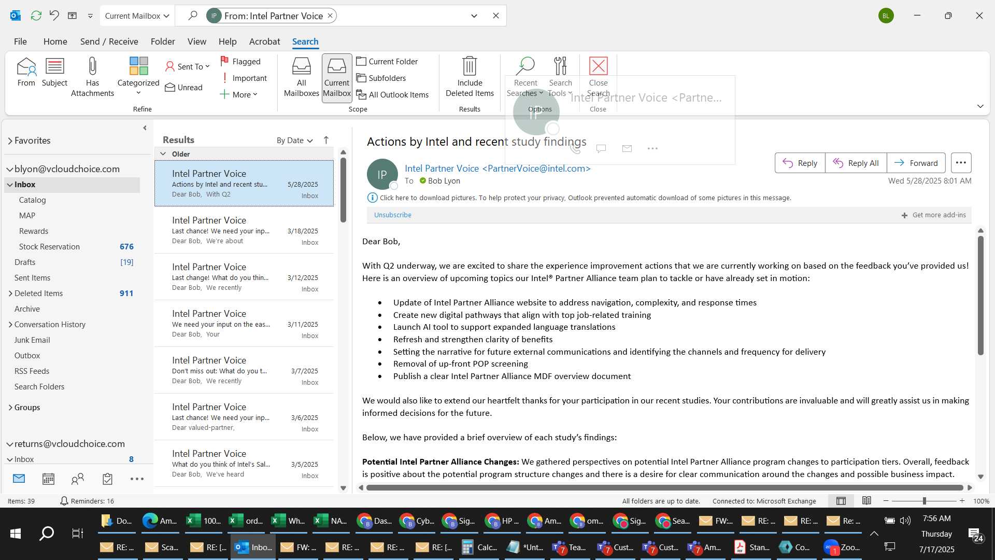Image resolution: width=995 pixels, height=560 pixels.
Task: Switch to the Folder tab
Action: tap(163, 41)
